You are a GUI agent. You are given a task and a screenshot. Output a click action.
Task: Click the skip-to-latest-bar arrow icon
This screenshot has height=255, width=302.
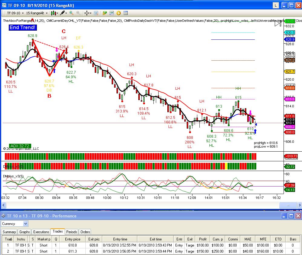click(278, 24)
